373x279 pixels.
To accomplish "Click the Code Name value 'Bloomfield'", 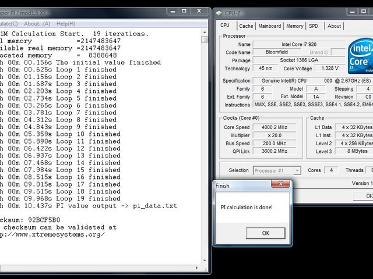I will pos(277,52).
